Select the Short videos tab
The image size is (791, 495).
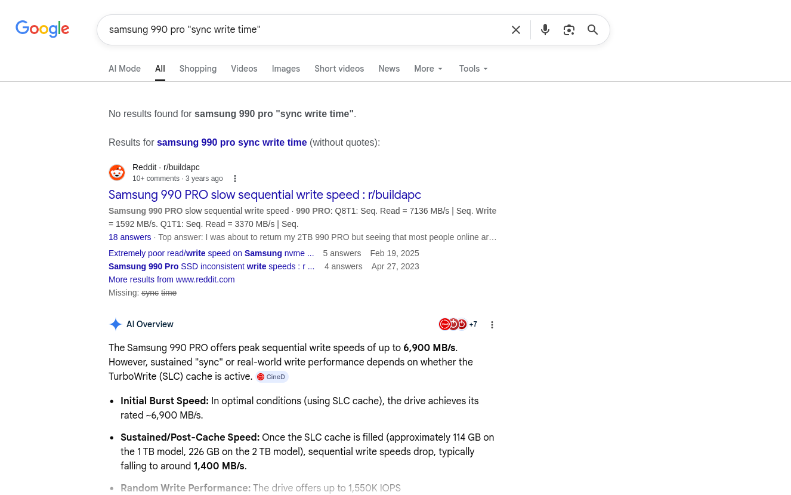(339, 69)
